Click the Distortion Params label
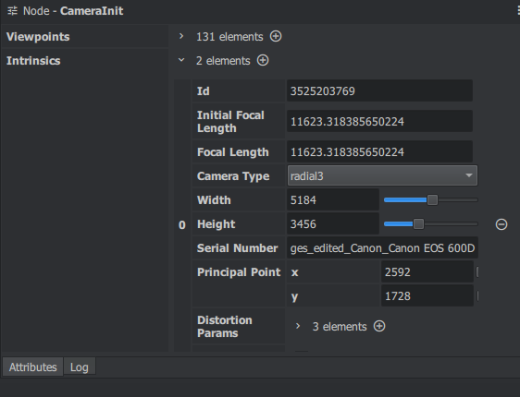 coord(225,326)
